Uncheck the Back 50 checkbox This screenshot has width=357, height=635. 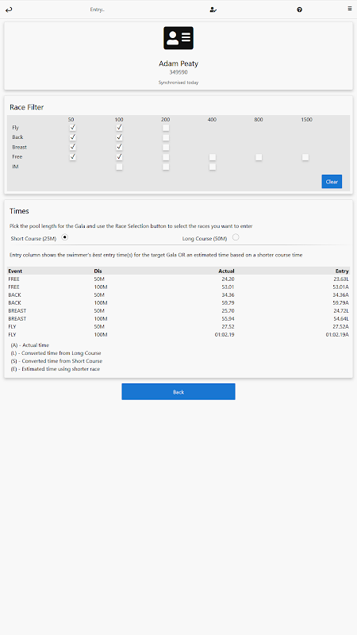click(x=72, y=137)
